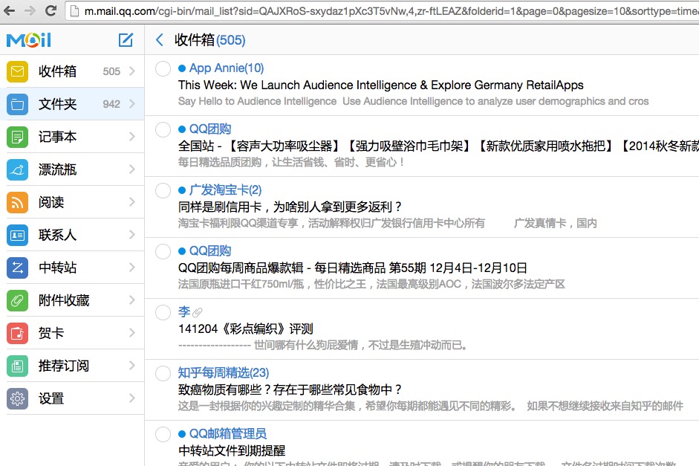The width and height of the screenshot is (699, 466).
Task: Select the checkbox for mail from 李
Action: [163, 312]
